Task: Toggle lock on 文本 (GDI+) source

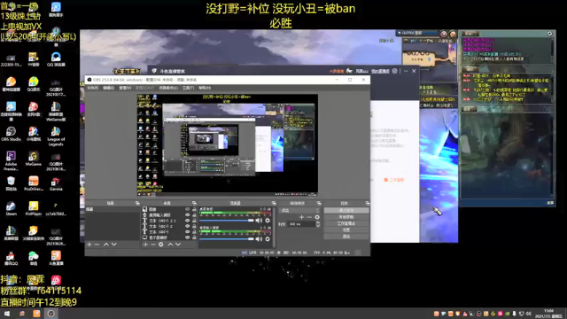Action: click(x=194, y=232)
